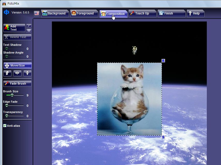Click the US flag language icon
221x165 pixels.
click(x=37, y=13)
